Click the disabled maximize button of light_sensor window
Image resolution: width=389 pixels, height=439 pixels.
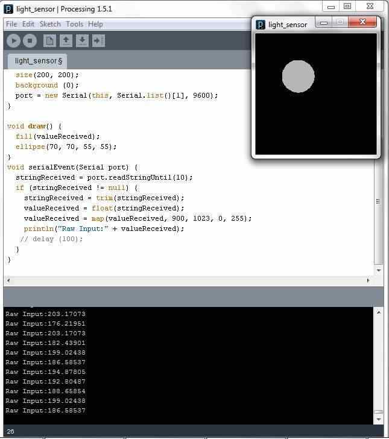[x=340, y=22]
